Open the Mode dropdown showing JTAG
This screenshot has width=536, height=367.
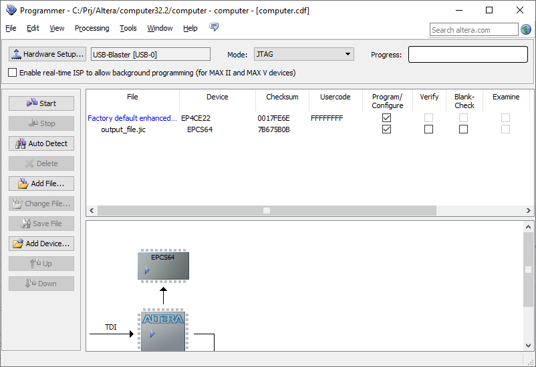(304, 54)
